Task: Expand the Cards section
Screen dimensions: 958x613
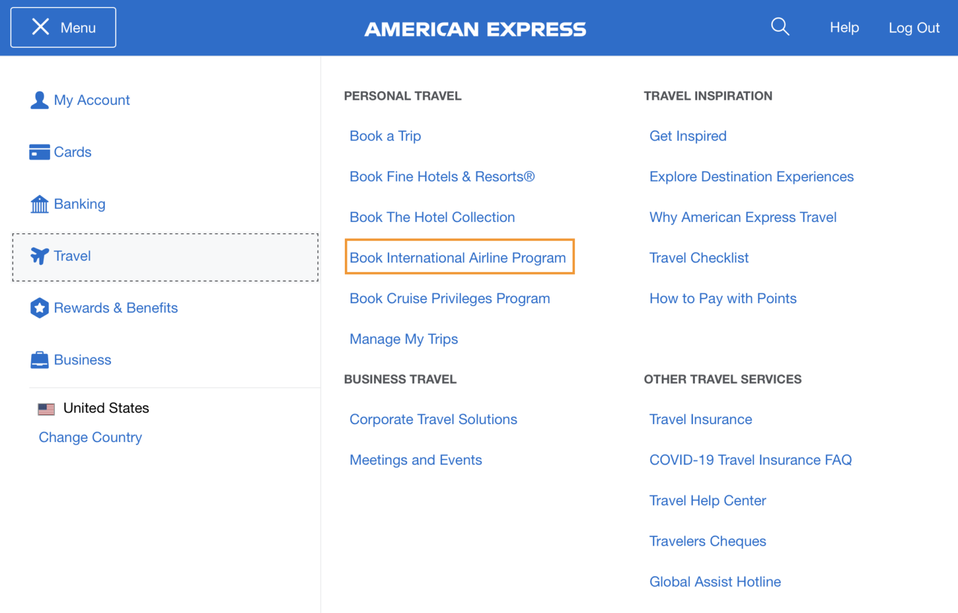Action: pos(72,152)
